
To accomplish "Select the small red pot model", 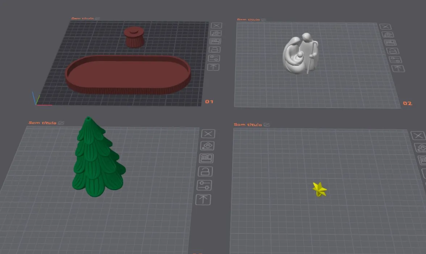I will (134, 37).
